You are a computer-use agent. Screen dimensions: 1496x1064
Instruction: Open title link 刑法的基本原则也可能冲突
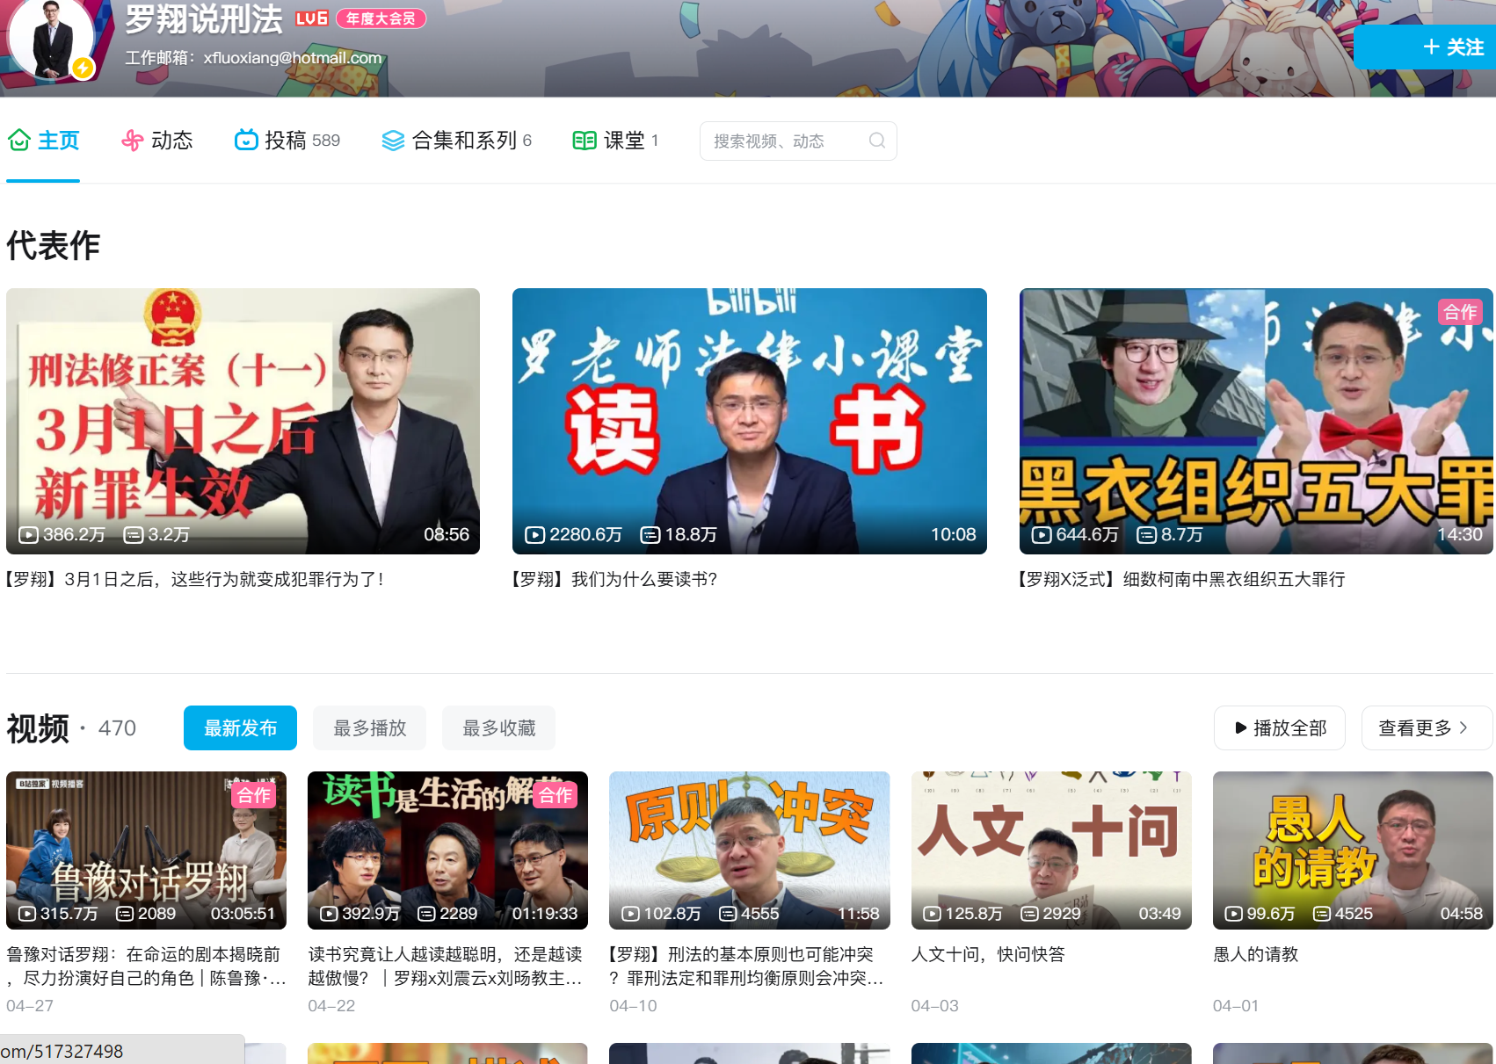coord(747,966)
